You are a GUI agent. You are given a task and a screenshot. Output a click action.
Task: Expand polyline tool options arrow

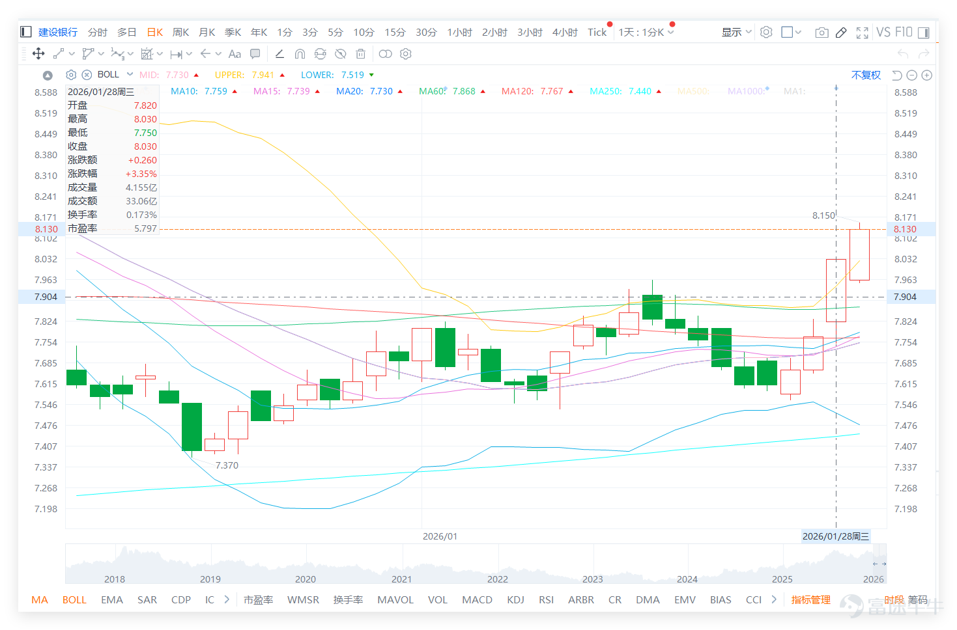(x=100, y=54)
